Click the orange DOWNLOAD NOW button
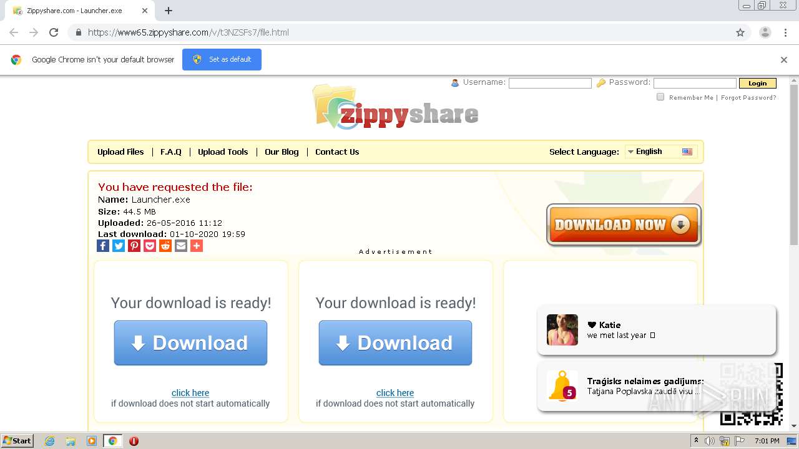Image resolution: width=799 pixels, height=449 pixels. click(x=624, y=224)
